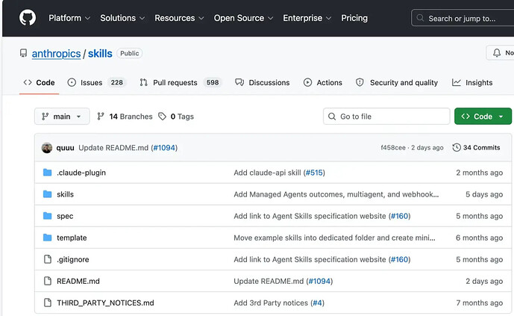Open #160 link in the spec row
The width and height of the screenshot is (514, 316).
(400, 216)
